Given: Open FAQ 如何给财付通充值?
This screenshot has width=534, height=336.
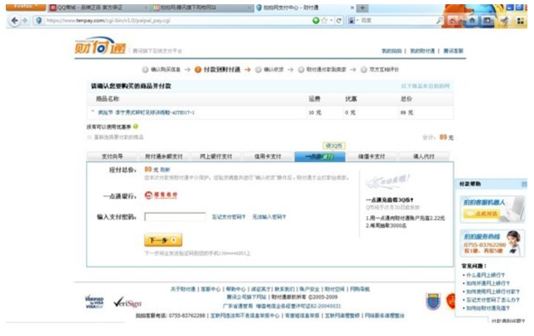Looking at the screenshot, I should coord(488,308).
